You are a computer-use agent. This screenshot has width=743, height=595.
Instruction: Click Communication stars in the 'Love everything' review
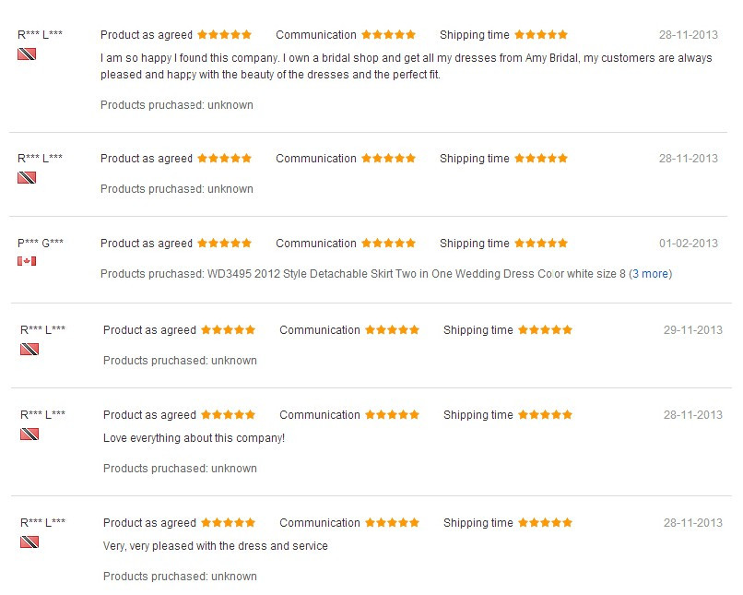coord(393,415)
